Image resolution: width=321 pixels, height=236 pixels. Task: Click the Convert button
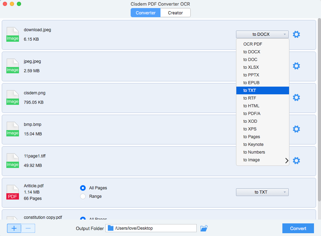(298, 228)
